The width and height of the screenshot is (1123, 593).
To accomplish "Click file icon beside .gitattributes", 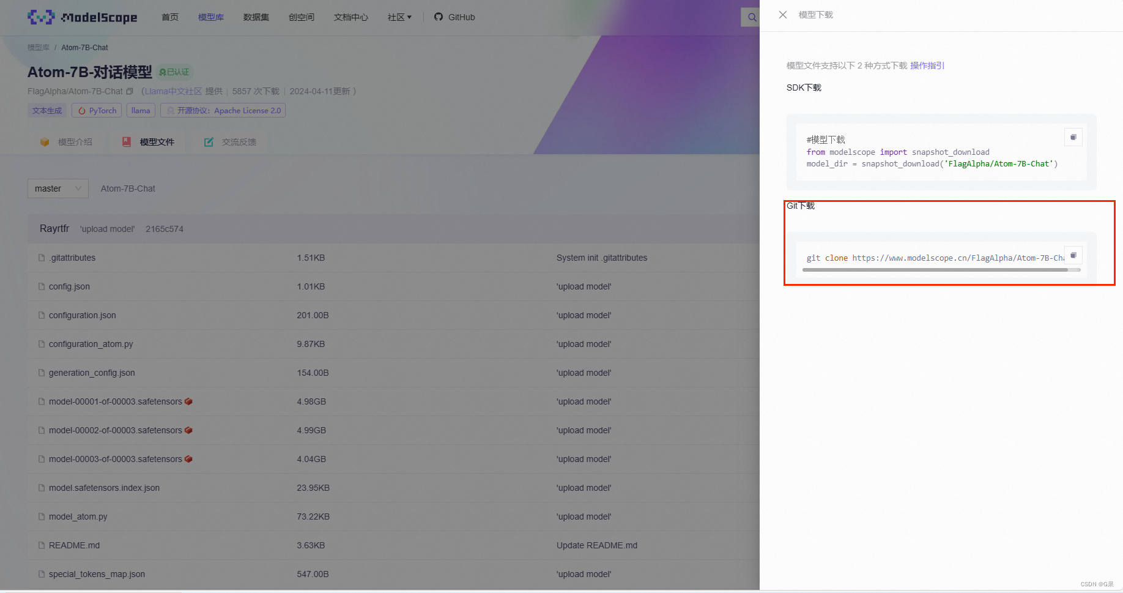I will pos(42,258).
